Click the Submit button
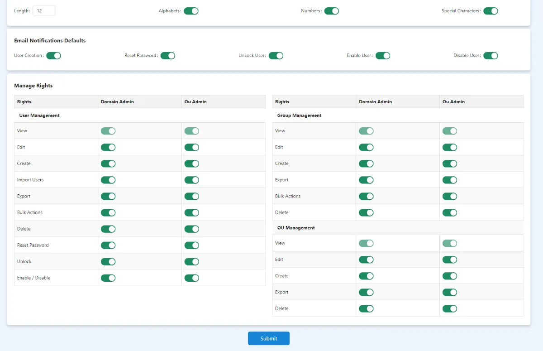The width and height of the screenshot is (543, 351). pyautogui.click(x=269, y=338)
